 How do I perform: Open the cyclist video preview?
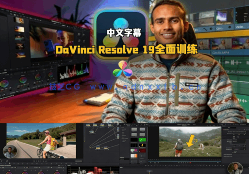(41, 141)
